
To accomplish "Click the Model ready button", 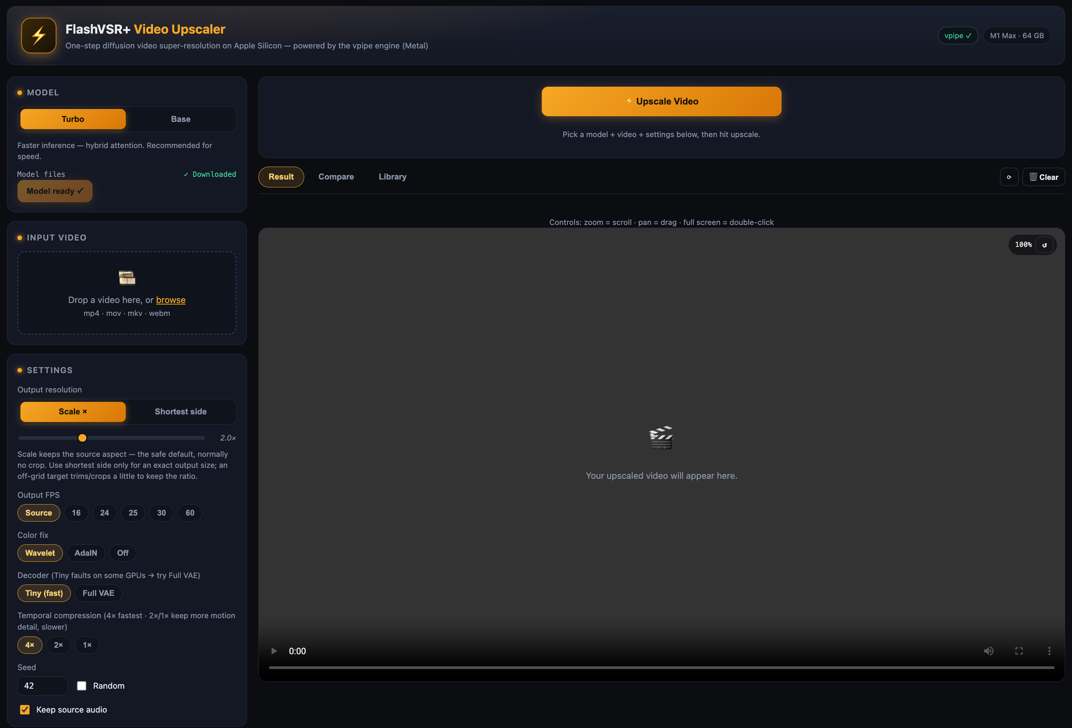I will (x=55, y=191).
